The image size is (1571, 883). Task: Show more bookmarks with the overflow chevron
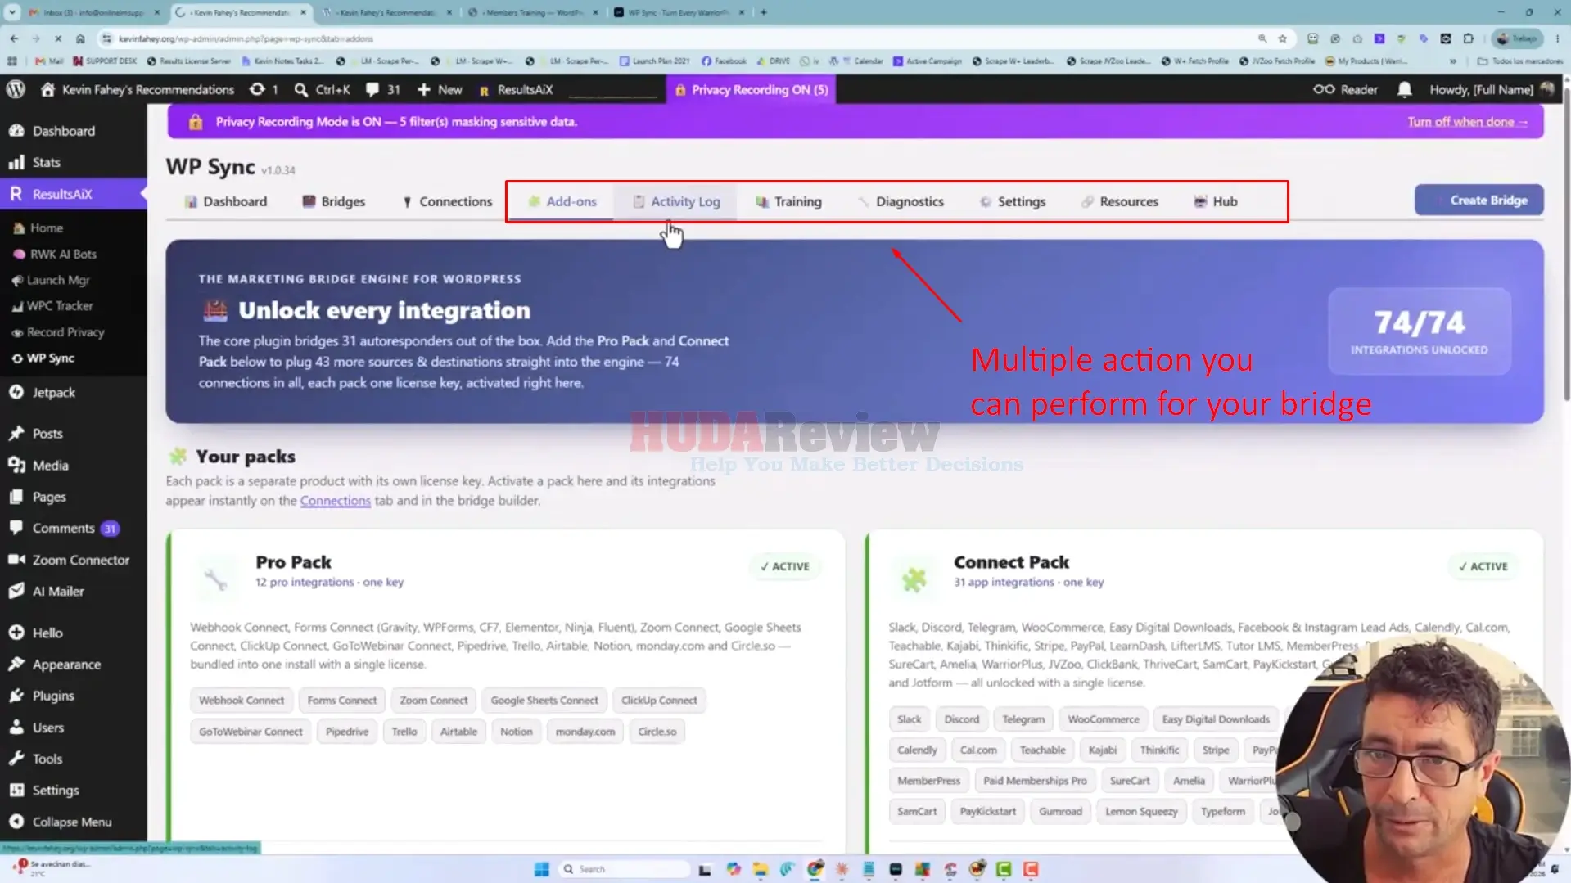tap(1453, 61)
